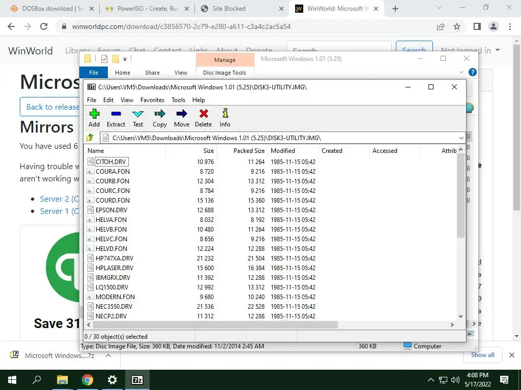Open Settings gear in the taskbar

112,380
